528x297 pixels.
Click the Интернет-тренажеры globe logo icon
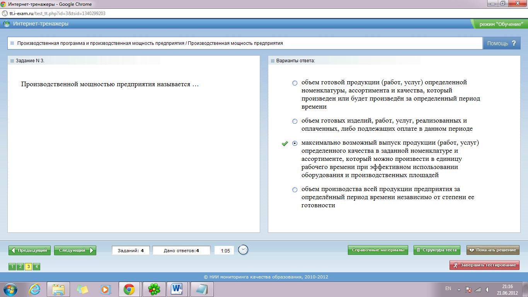coord(7,24)
